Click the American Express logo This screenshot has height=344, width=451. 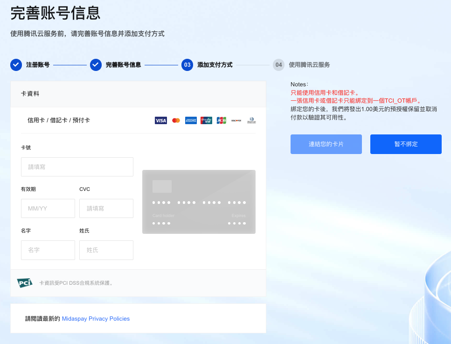[191, 120]
